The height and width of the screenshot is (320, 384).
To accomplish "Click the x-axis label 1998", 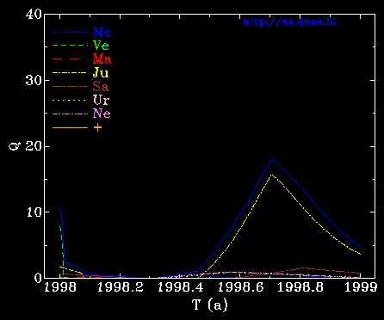I will pos(60,287).
